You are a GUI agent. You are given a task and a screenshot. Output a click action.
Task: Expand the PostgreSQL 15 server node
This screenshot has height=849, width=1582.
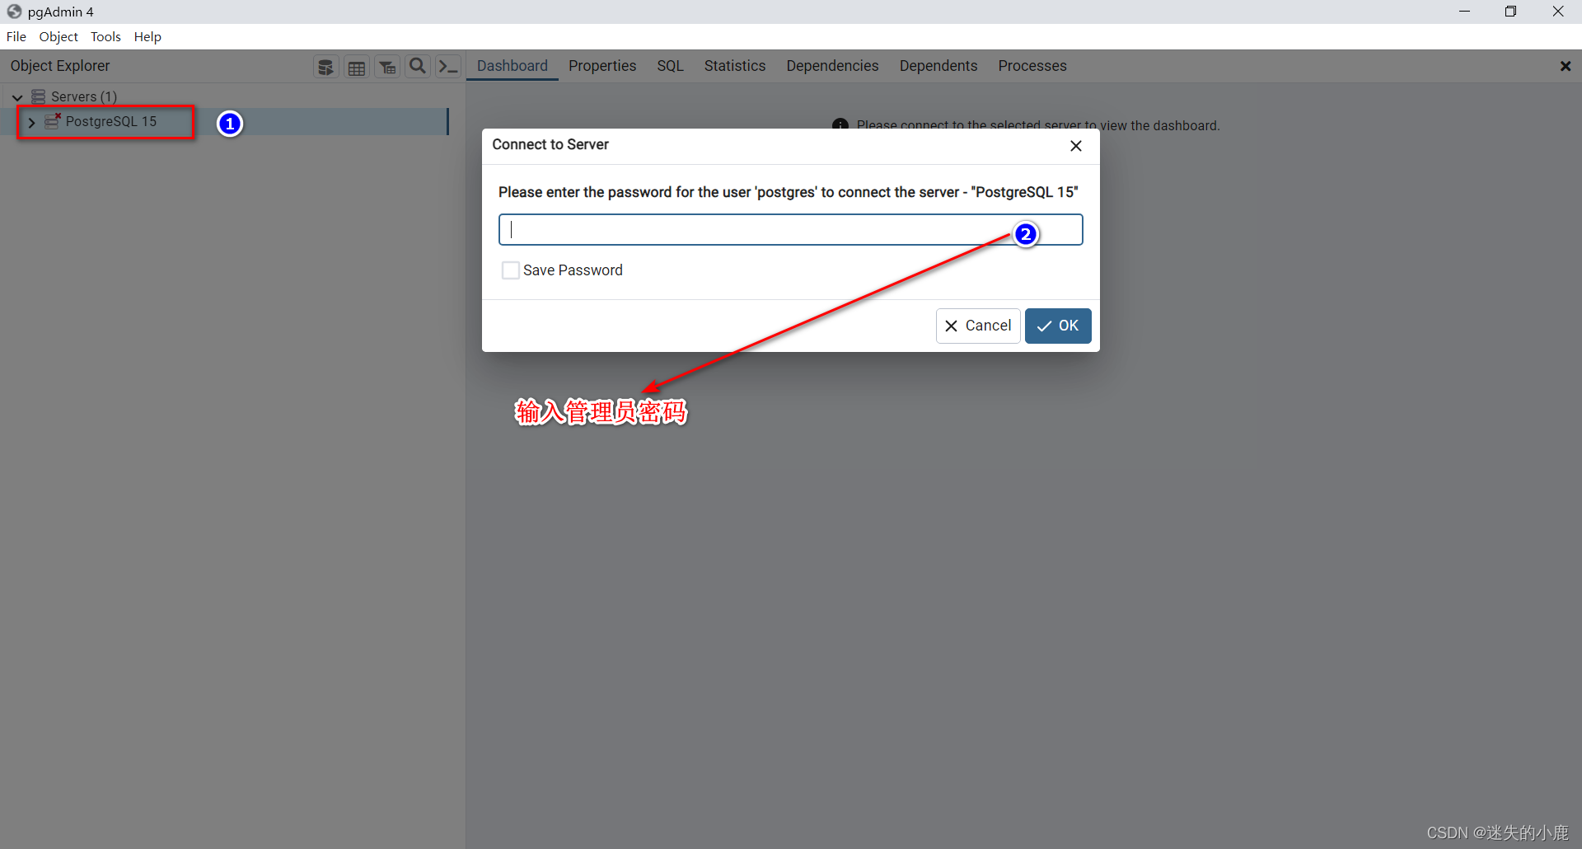[31, 122]
